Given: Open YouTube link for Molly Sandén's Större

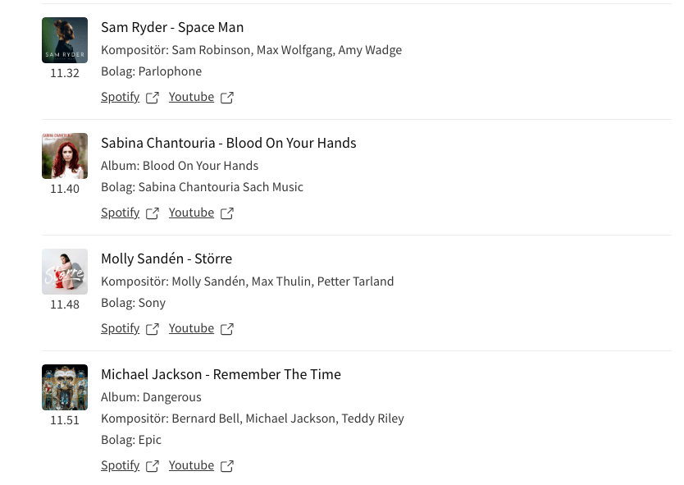Looking at the screenshot, I should (191, 328).
